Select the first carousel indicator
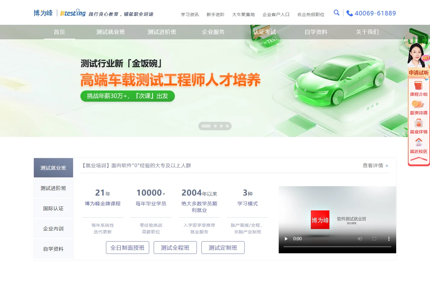Image resolution: width=430 pixels, height=282 pixels. (x=206, y=126)
